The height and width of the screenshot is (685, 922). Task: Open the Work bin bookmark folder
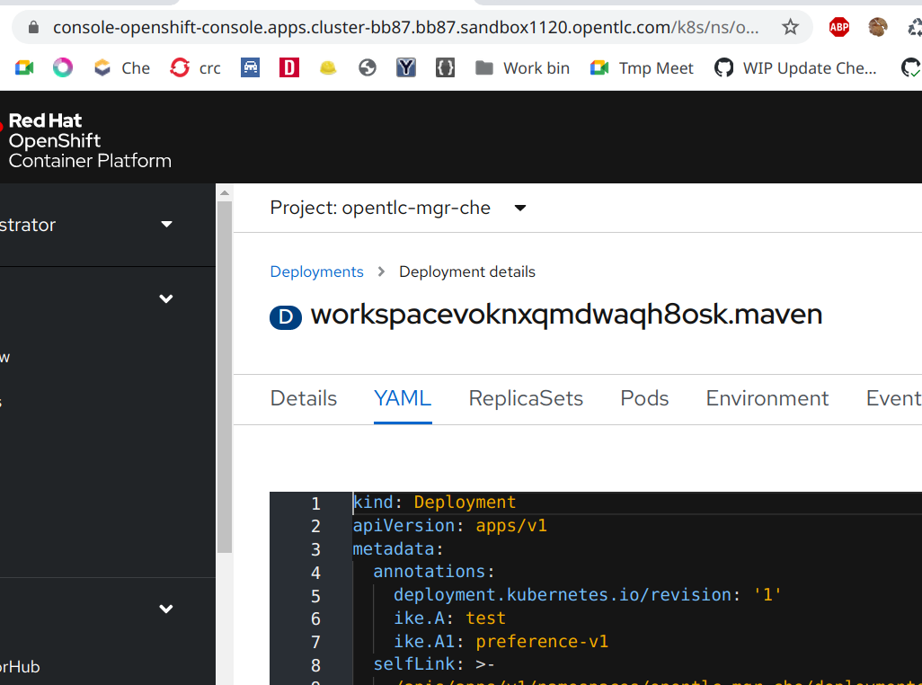coord(522,68)
